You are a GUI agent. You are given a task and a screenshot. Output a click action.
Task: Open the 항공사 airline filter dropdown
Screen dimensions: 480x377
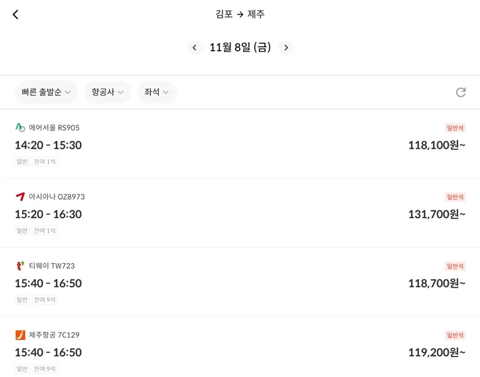click(107, 92)
